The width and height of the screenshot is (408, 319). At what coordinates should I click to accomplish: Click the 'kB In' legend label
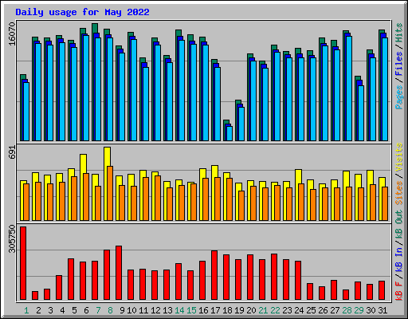click(398, 259)
